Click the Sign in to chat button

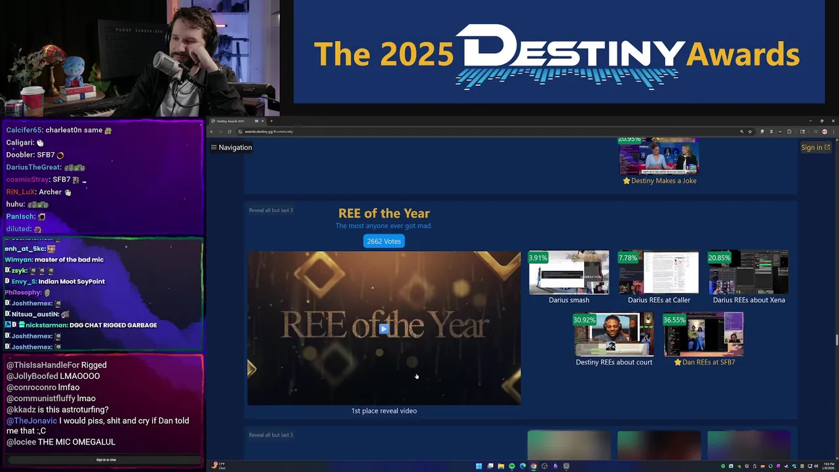pyautogui.click(x=106, y=460)
